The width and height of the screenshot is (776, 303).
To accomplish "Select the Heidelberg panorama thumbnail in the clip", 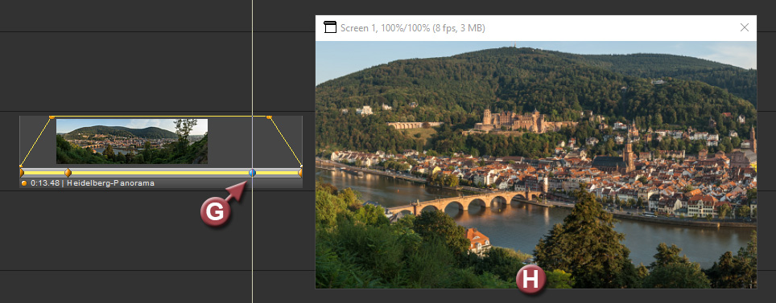I will tap(132, 141).
